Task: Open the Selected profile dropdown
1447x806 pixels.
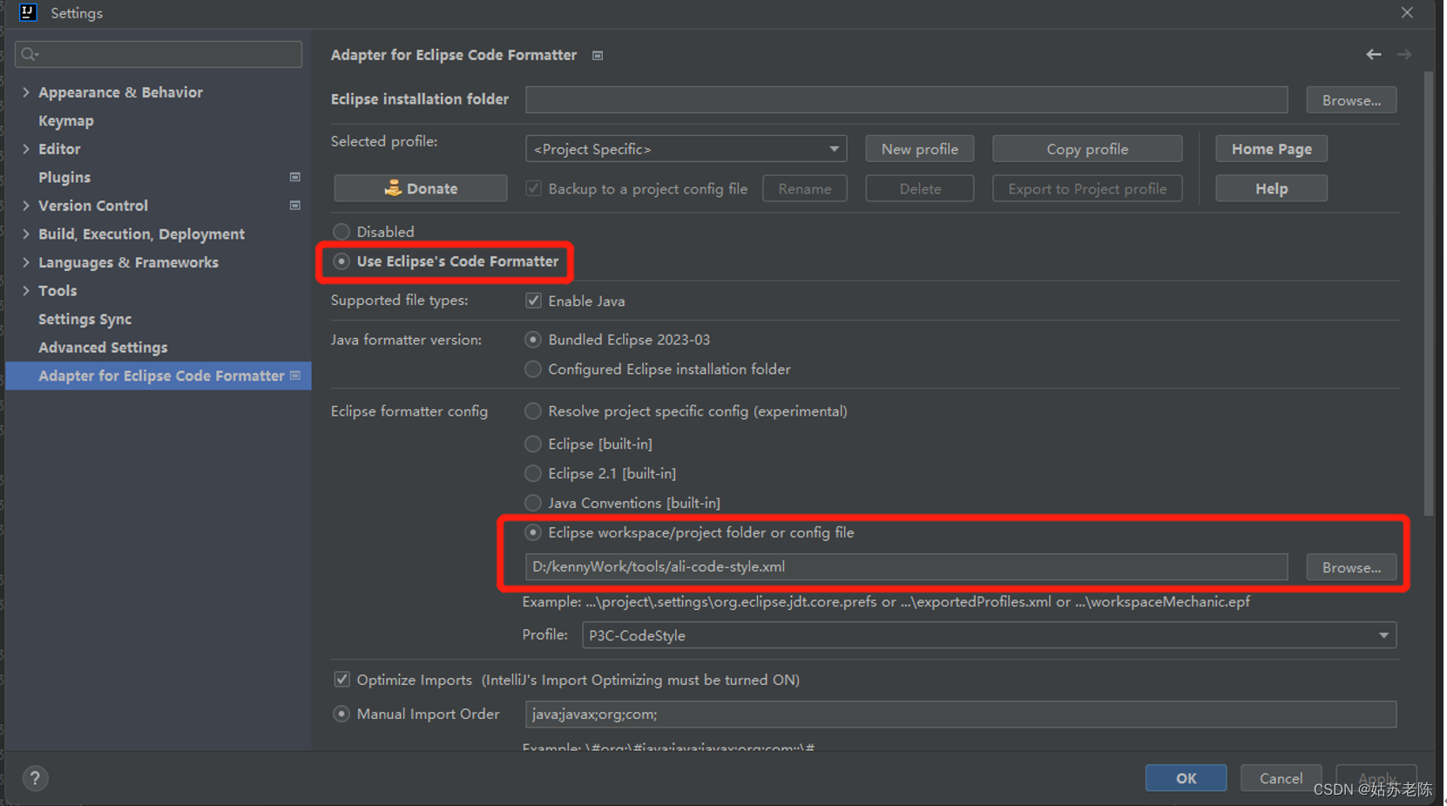Action: point(686,149)
